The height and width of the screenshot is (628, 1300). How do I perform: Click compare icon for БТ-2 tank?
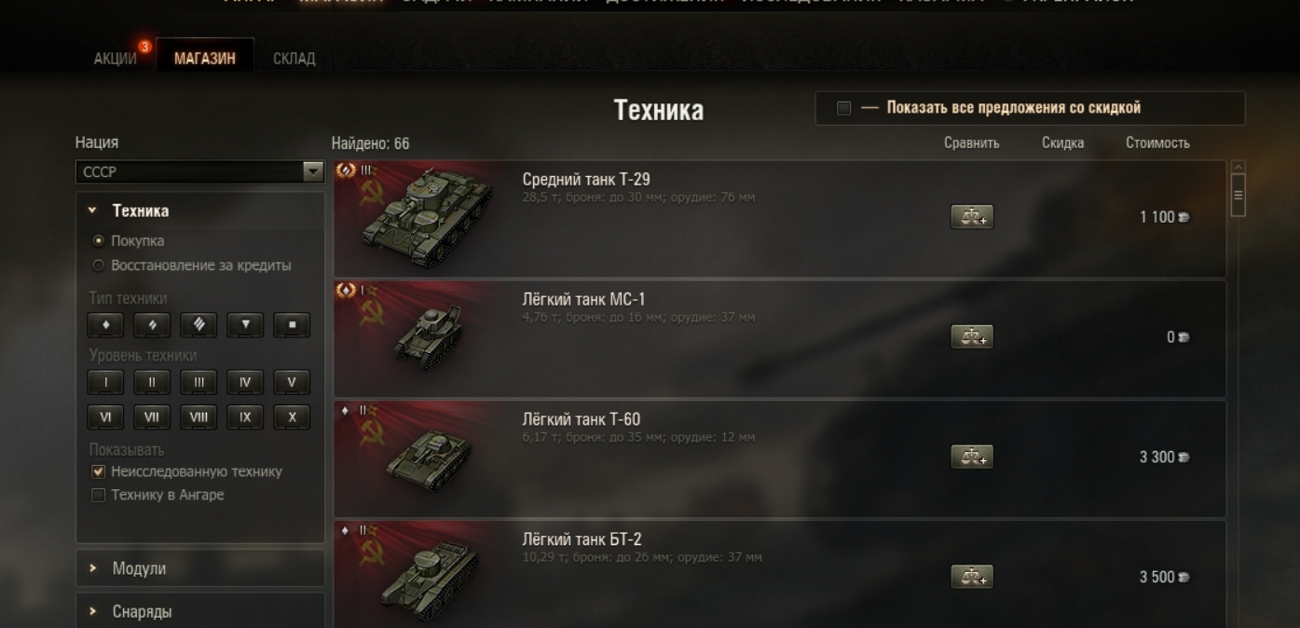point(972,577)
